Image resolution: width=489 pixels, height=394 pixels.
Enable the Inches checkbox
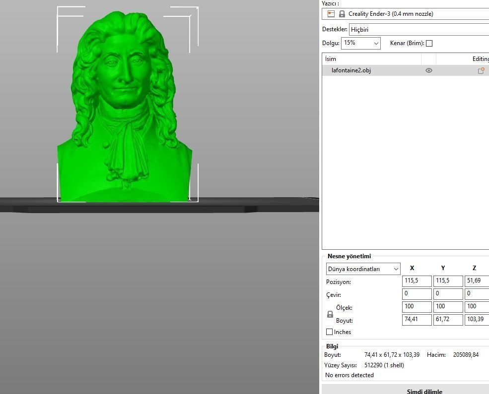coord(329,332)
